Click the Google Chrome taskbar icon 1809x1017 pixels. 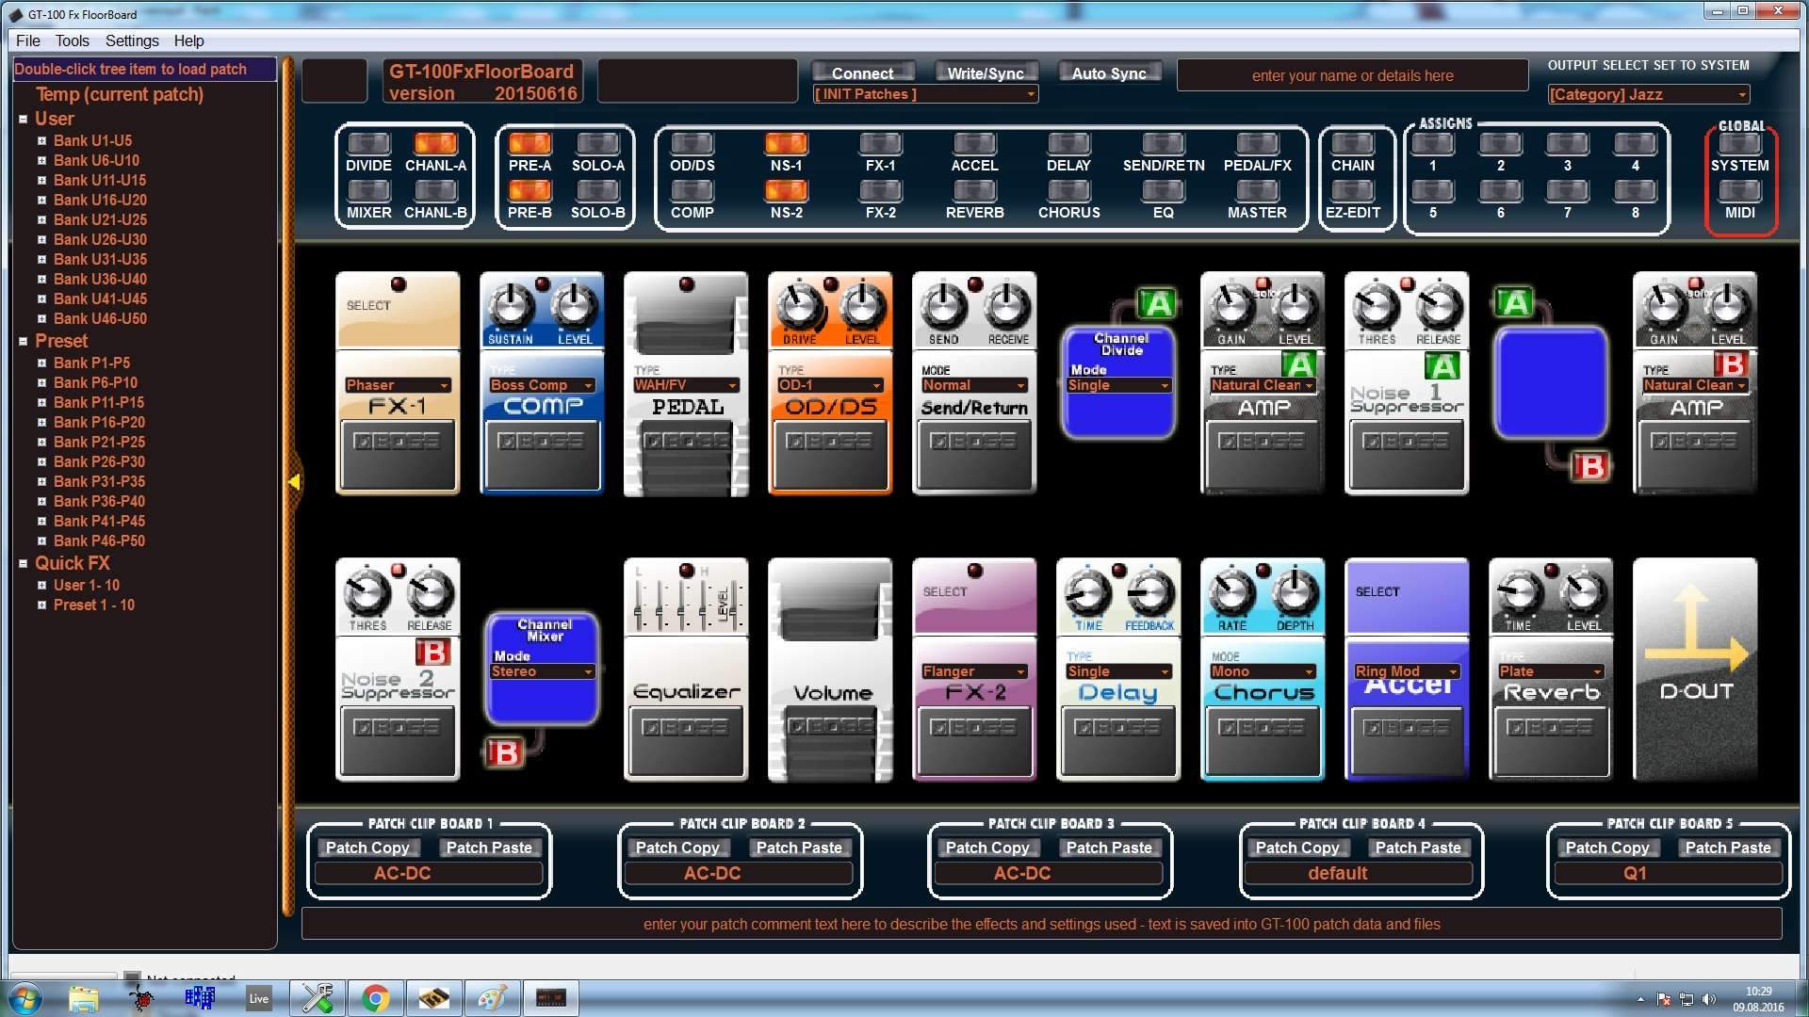[x=375, y=998]
